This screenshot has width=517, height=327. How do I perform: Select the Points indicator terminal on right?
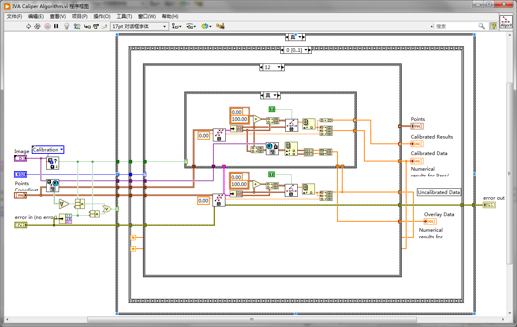pos(417,126)
